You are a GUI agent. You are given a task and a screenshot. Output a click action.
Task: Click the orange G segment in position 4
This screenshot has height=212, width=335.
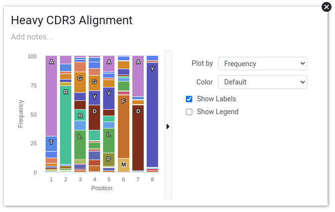pyautogui.click(x=95, y=83)
